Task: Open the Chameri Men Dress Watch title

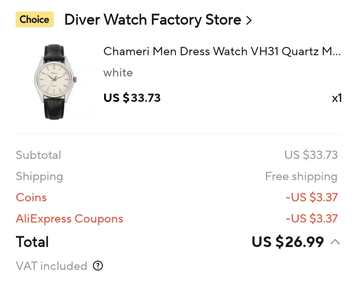Action: (x=222, y=51)
